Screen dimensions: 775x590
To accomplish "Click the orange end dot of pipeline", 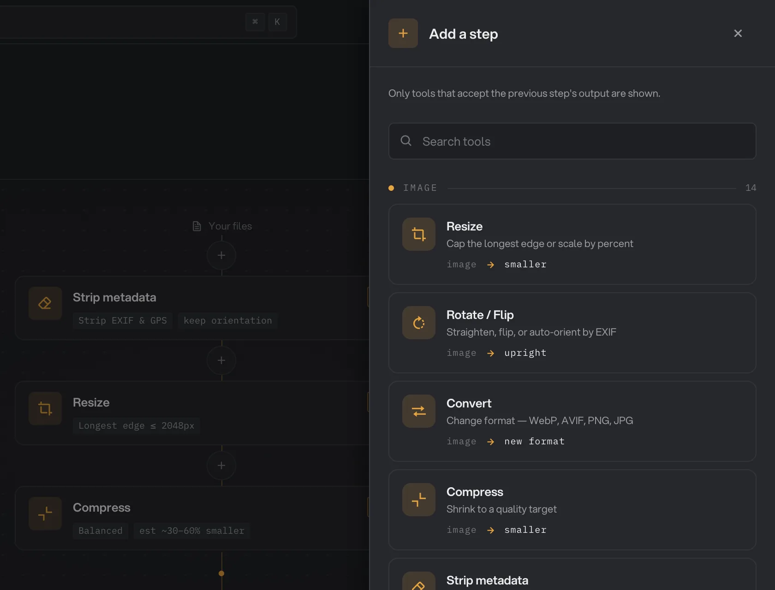I will coord(221,573).
